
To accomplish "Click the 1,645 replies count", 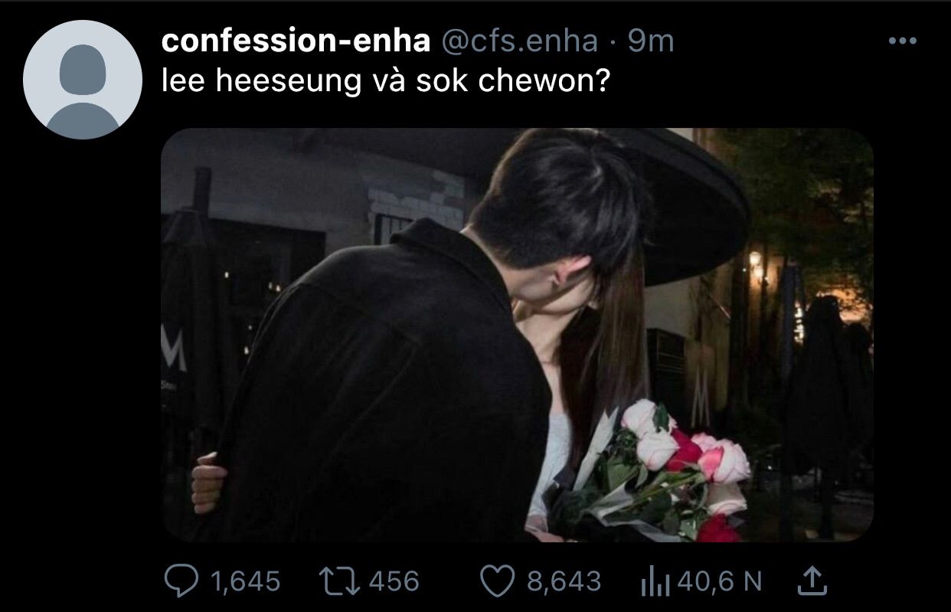I will pos(244,582).
